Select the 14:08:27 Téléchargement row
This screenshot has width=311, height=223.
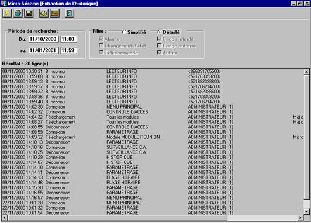(153, 122)
